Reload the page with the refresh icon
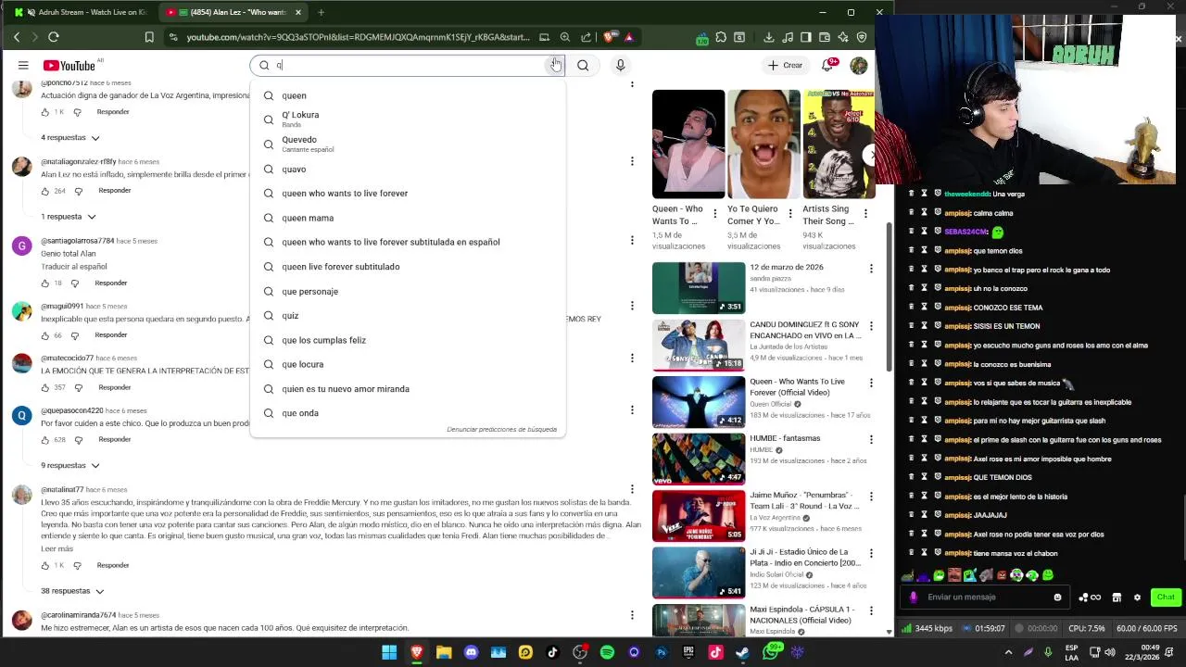1186x667 pixels. tap(54, 37)
